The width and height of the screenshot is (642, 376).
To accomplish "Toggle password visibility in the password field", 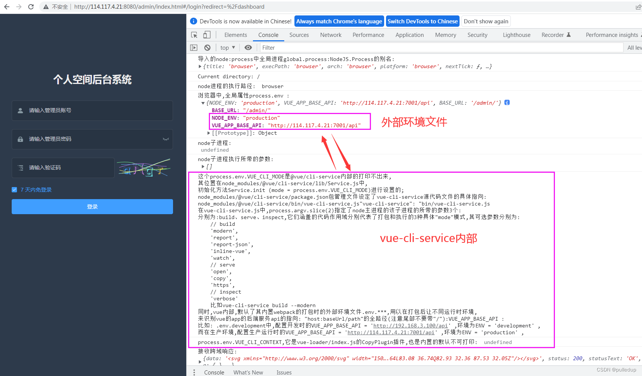I will pyautogui.click(x=166, y=139).
